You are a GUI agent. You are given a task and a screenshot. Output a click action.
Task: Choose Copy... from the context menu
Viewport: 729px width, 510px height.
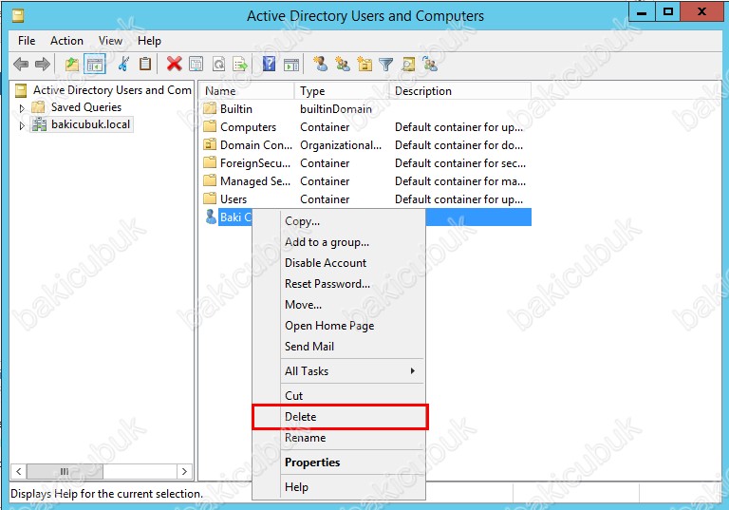339,221
